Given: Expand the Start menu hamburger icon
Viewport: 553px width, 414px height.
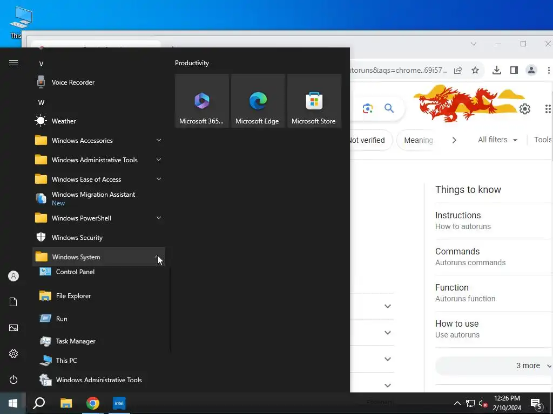Looking at the screenshot, I should [14, 63].
